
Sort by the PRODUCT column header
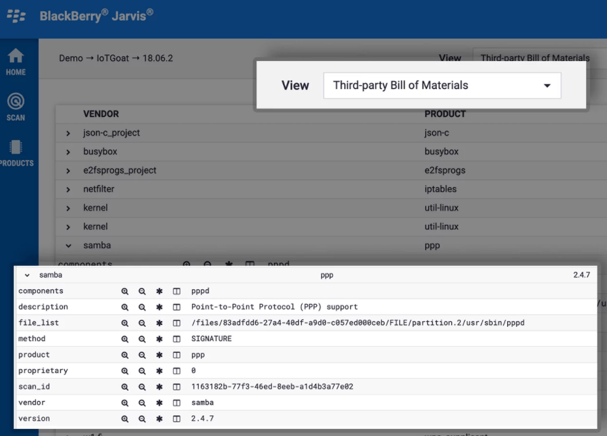[445, 114]
